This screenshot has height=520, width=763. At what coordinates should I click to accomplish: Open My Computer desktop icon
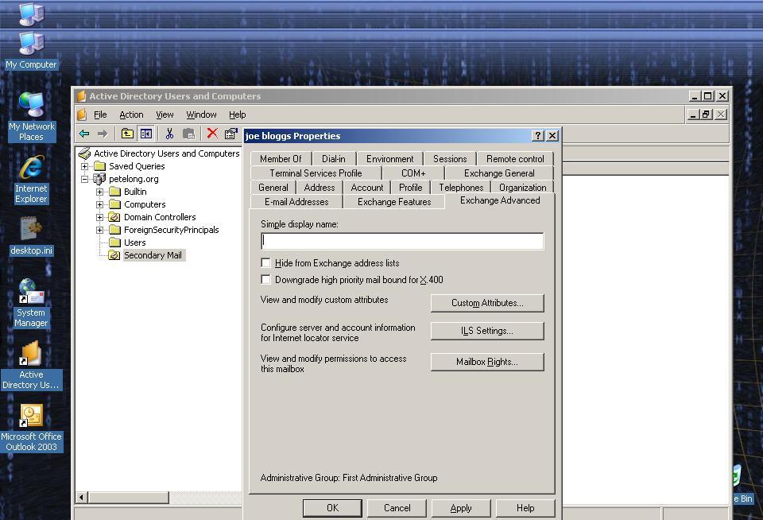[31, 51]
